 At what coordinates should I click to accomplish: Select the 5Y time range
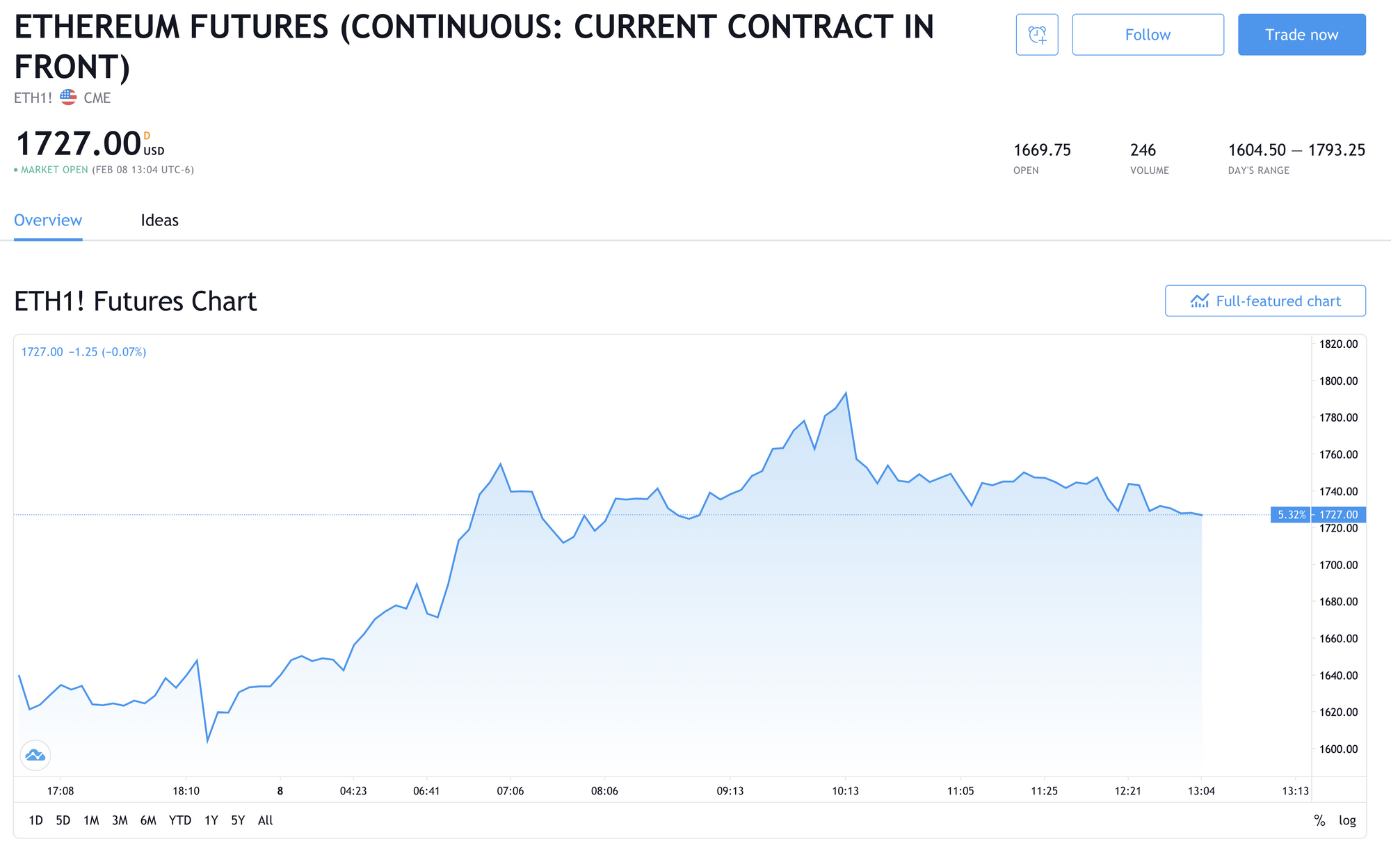point(238,820)
